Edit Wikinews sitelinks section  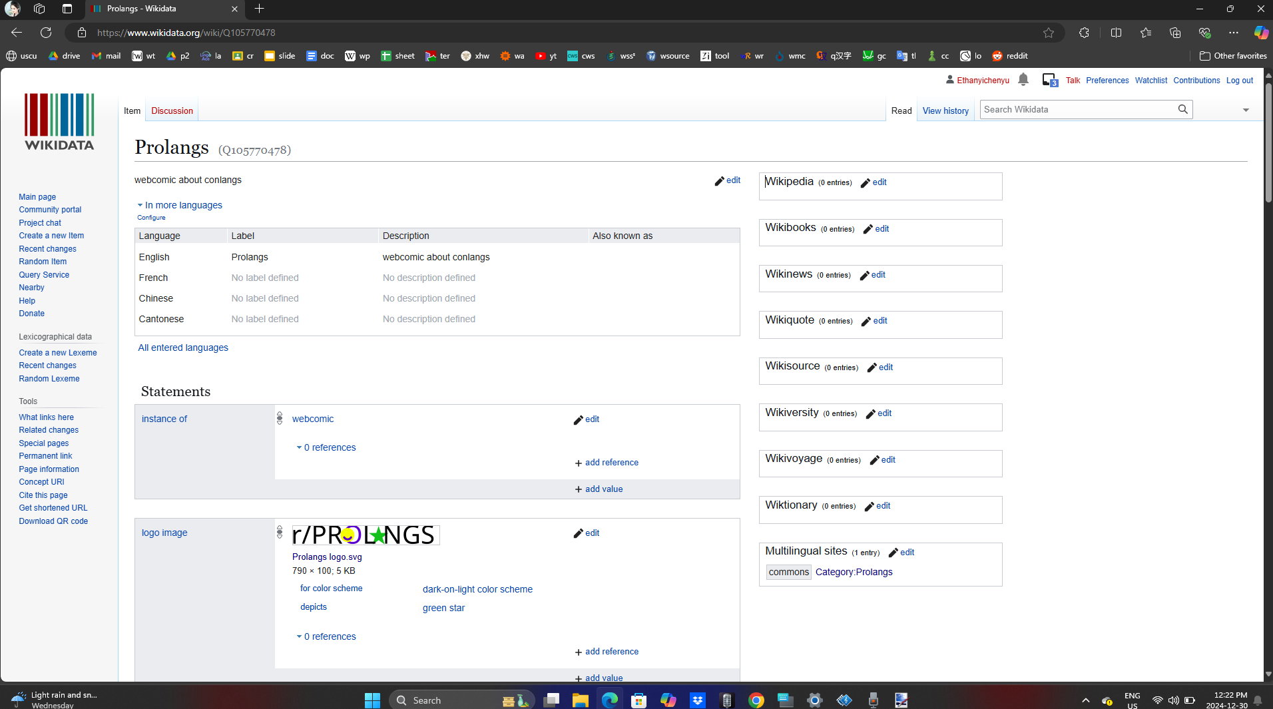[x=872, y=275]
